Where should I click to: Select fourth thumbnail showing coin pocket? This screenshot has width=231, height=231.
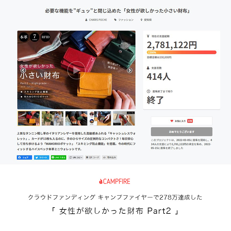click(x=100, y=118)
